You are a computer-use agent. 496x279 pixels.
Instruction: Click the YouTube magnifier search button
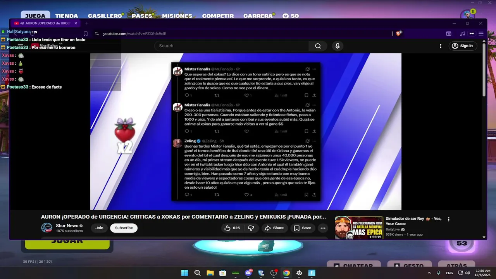(x=318, y=46)
